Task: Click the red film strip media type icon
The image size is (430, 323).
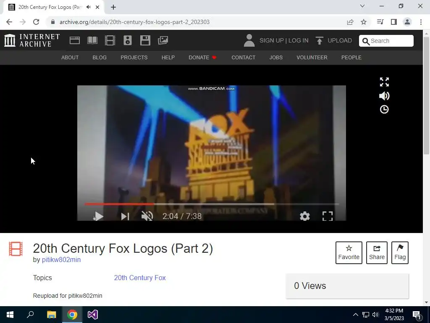Action: (16, 249)
